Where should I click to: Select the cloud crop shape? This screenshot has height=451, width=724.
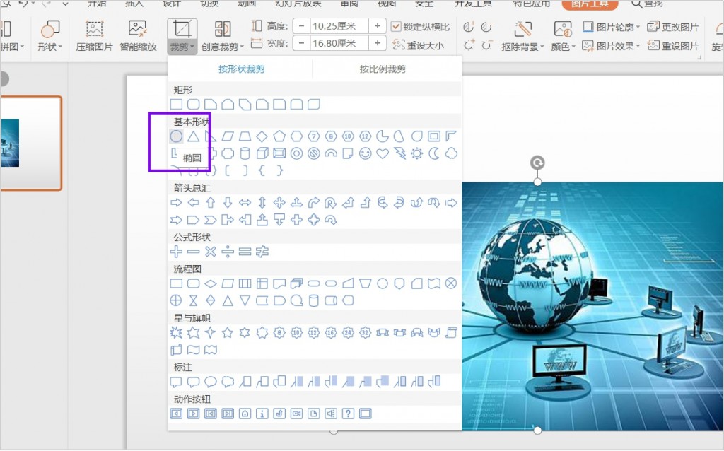click(x=451, y=153)
